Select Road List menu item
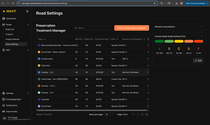Image resolution: width=210 pixels, height=125 pixels. (10, 29)
